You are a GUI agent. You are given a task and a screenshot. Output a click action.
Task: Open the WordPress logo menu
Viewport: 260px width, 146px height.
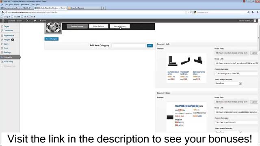click(x=3, y=21)
